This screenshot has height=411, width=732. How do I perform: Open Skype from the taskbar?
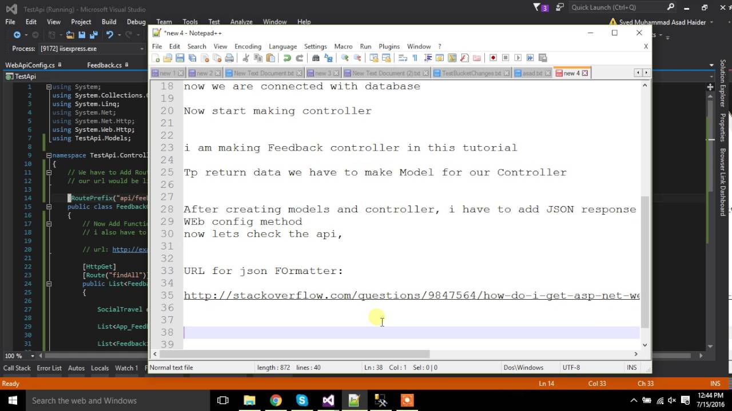(x=302, y=400)
